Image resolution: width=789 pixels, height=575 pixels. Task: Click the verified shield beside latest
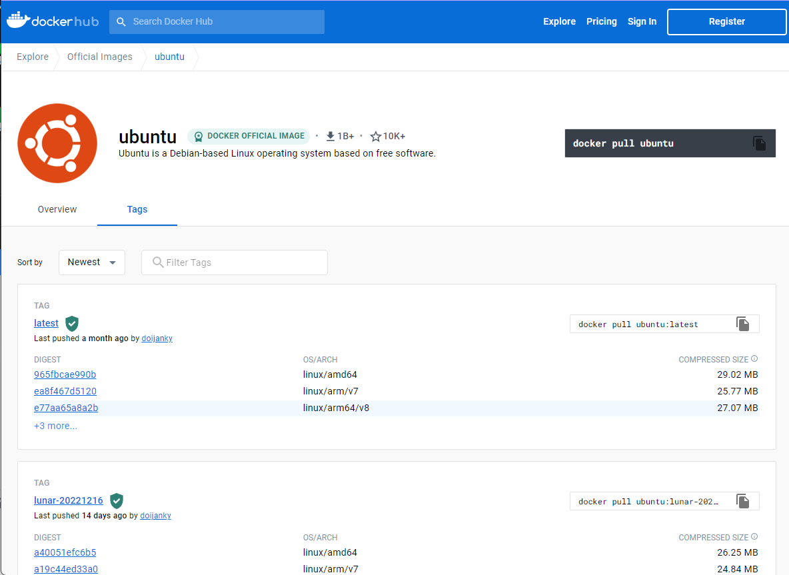click(x=72, y=323)
